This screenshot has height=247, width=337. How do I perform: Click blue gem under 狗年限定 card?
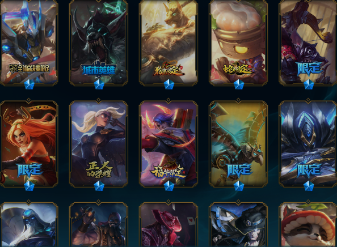[x=168, y=84]
